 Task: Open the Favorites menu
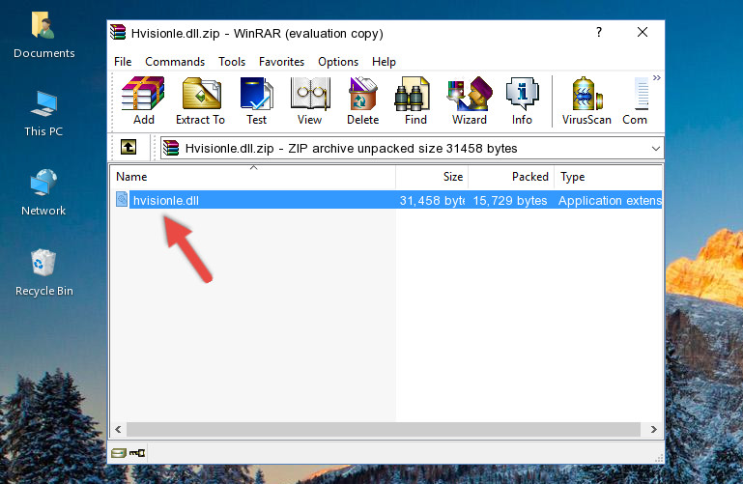[281, 62]
